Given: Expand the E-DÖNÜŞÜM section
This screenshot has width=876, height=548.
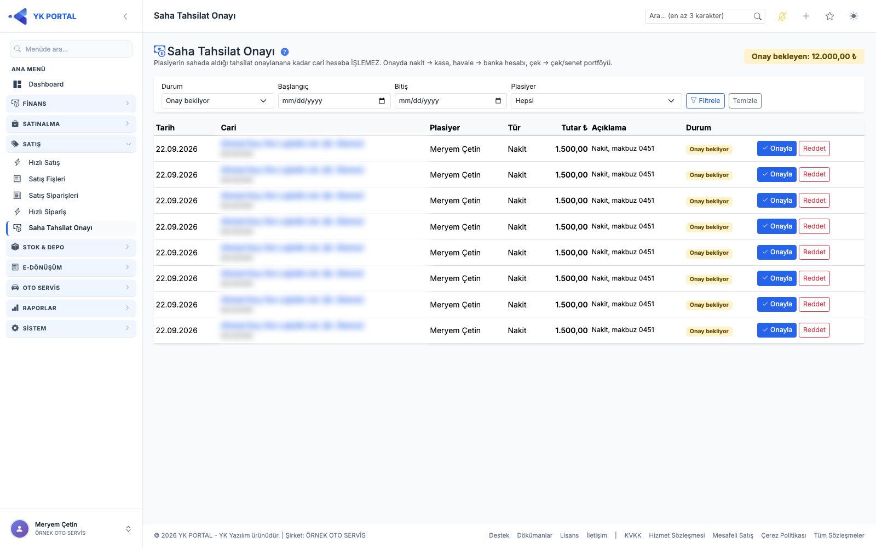Looking at the screenshot, I should click(x=71, y=267).
